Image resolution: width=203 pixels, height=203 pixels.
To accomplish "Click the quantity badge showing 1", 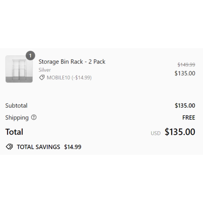I will coord(30,55).
